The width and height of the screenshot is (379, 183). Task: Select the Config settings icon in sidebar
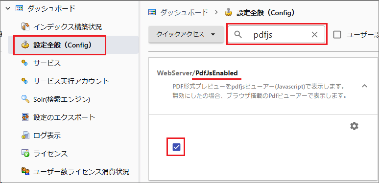[x=25, y=45]
